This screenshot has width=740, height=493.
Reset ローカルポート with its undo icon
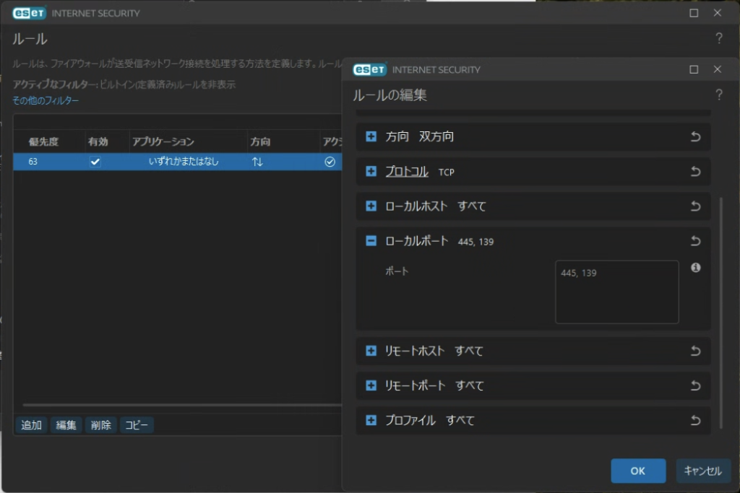[x=695, y=241]
